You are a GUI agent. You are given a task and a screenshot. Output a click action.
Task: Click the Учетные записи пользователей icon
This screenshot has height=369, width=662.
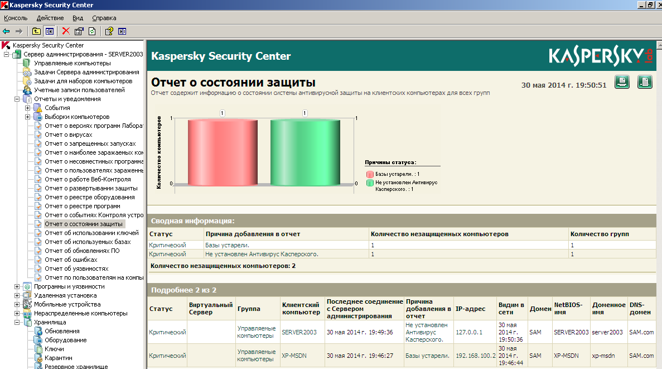pyautogui.click(x=27, y=90)
